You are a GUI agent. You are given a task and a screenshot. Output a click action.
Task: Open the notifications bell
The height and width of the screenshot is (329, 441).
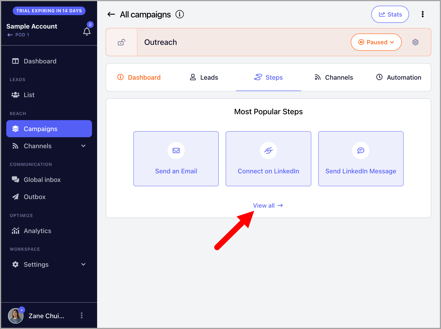87,31
